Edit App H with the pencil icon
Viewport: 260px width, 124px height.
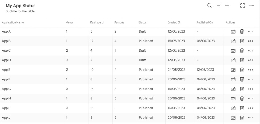click(233, 98)
